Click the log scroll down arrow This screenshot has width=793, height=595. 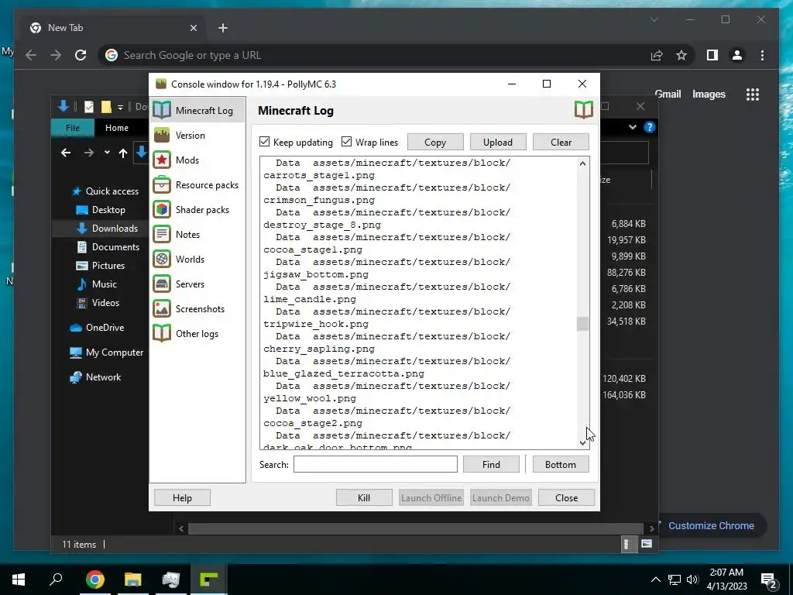[x=582, y=442]
